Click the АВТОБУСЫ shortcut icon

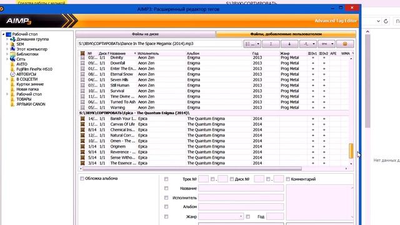[x=12, y=74]
